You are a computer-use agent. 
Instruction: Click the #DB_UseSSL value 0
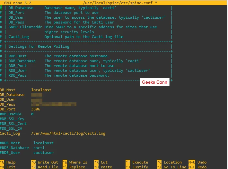tap(32, 114)
